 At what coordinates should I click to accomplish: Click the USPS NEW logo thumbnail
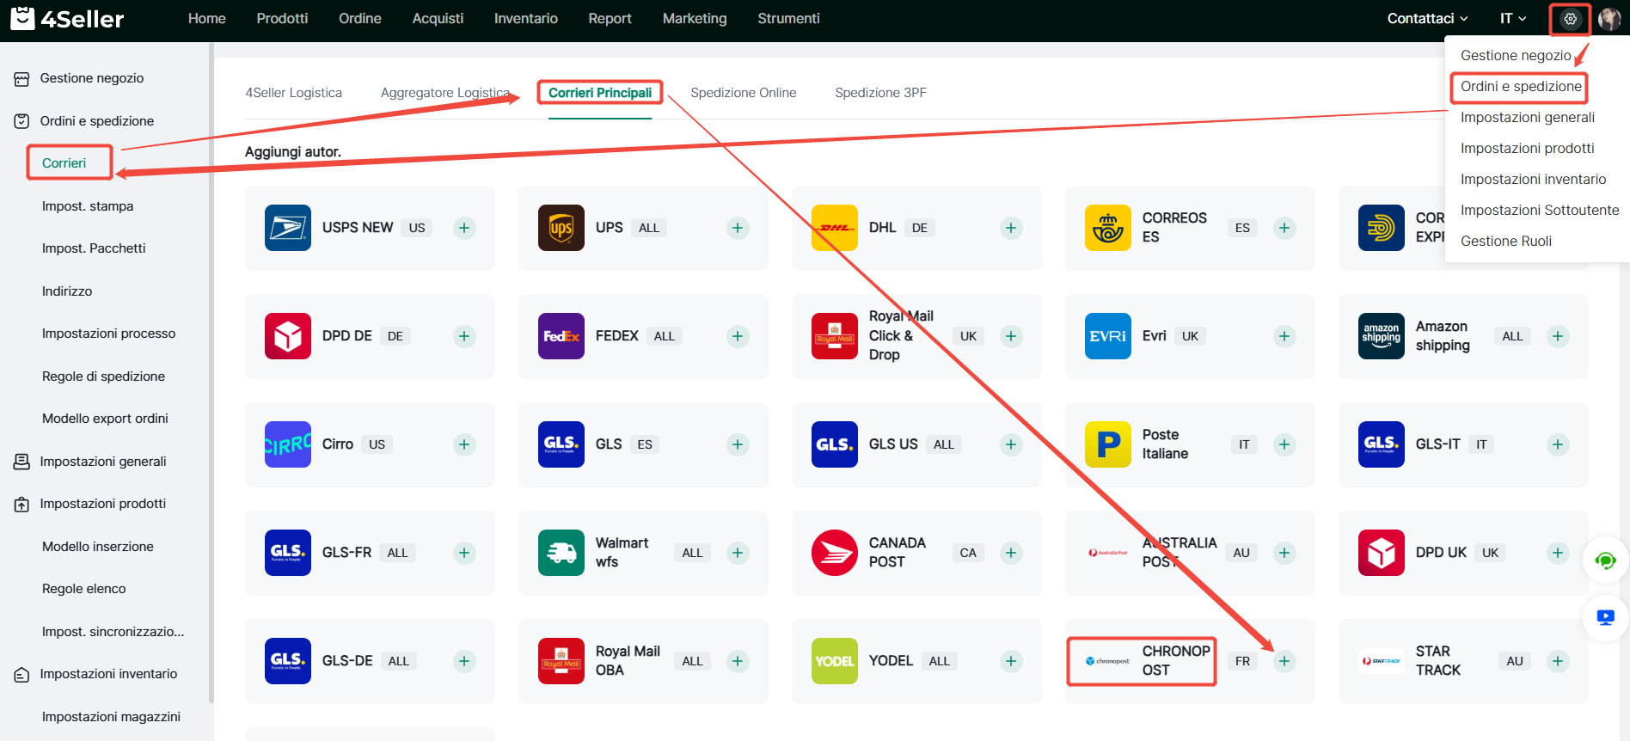click(288, 228)
